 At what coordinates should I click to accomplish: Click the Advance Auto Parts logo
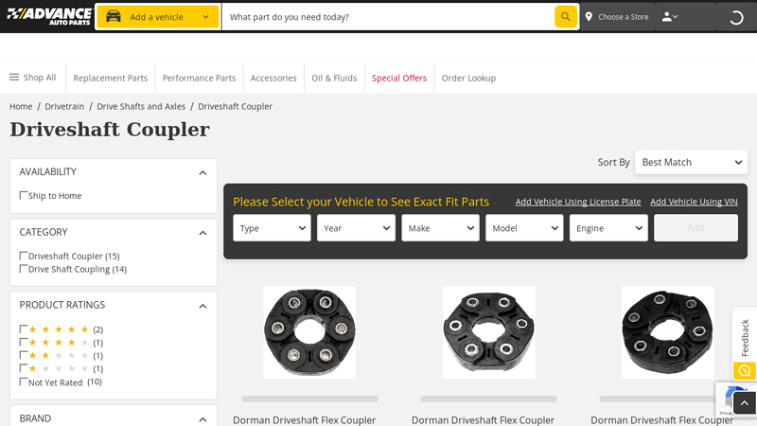click(x=49, y=16)
